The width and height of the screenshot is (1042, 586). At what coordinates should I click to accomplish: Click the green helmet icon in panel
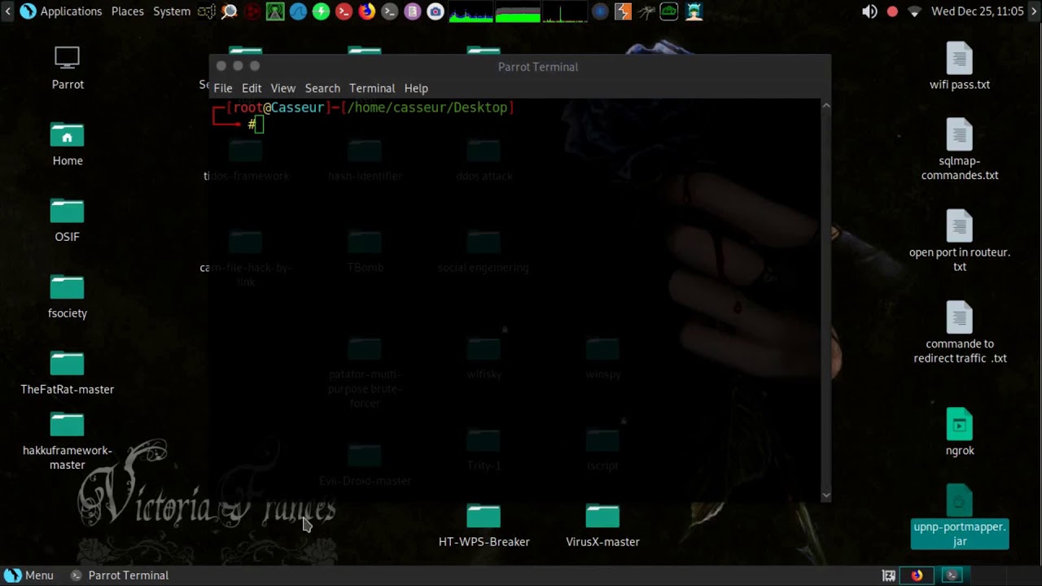(669, 11)
